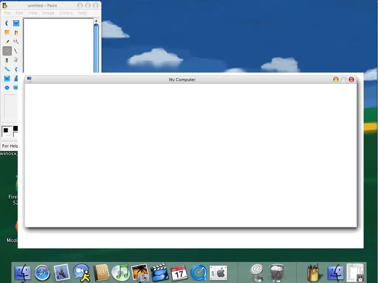Click the My Computer title bar icon

29,80
